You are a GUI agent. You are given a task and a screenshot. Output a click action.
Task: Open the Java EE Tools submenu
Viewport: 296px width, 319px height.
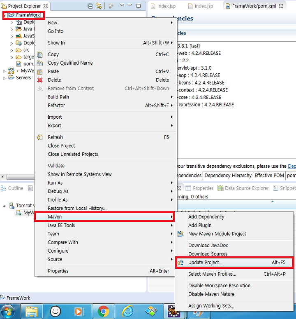click(104, 225)
